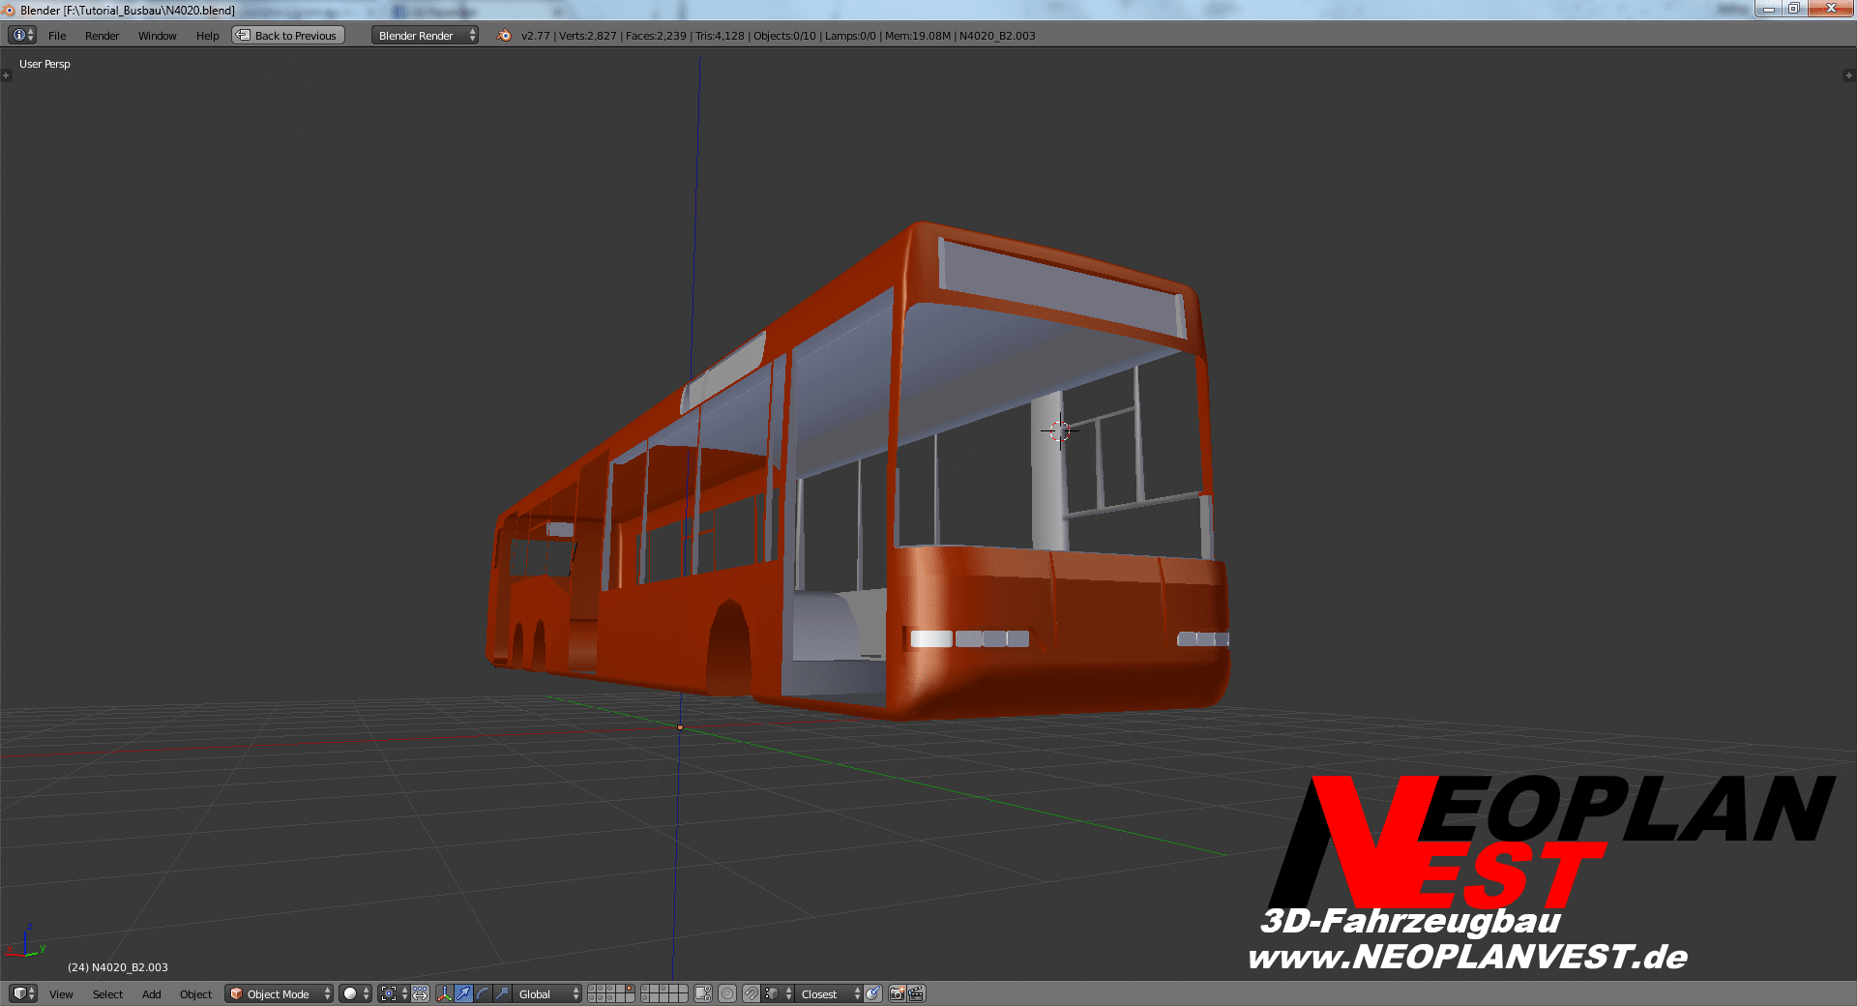Click the first visible layer button
The height and width of the screenshot is (1006, 1857).
click(x=593, y=990)
